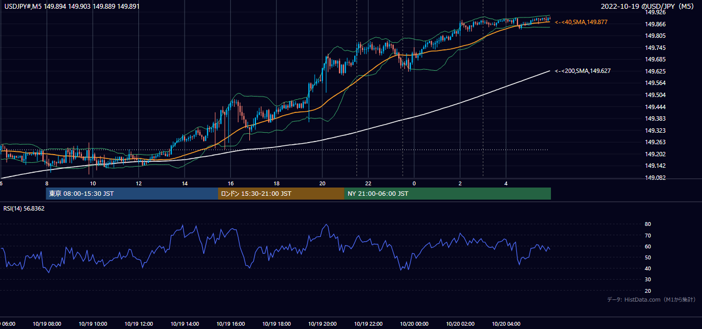
Task: Click the 10/19 10:00 date label
Action: 93,324
